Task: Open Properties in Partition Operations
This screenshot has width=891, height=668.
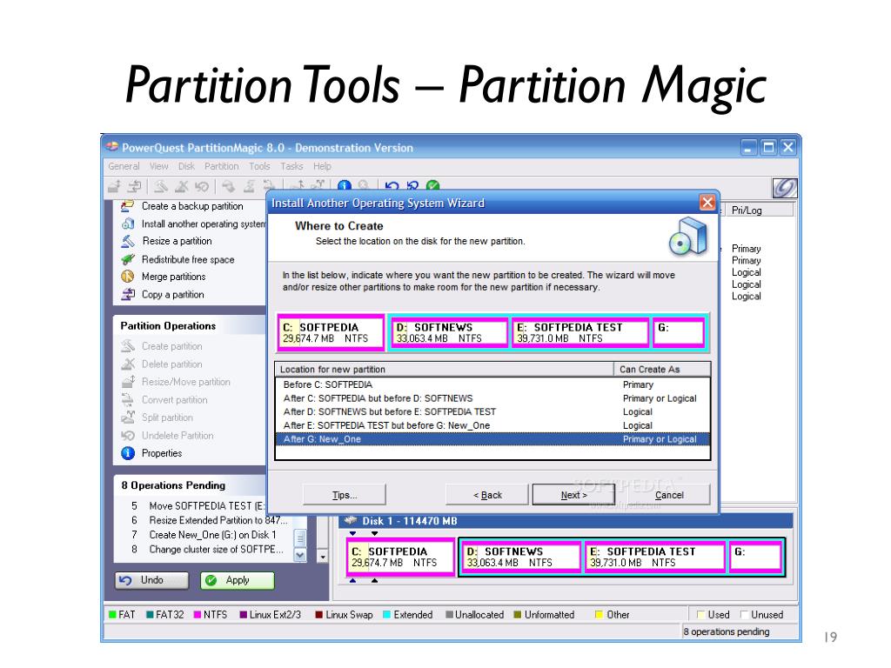Action: tap(151, 453)
